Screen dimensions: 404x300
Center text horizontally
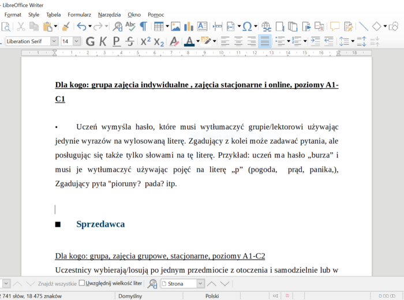click(238, 42)
